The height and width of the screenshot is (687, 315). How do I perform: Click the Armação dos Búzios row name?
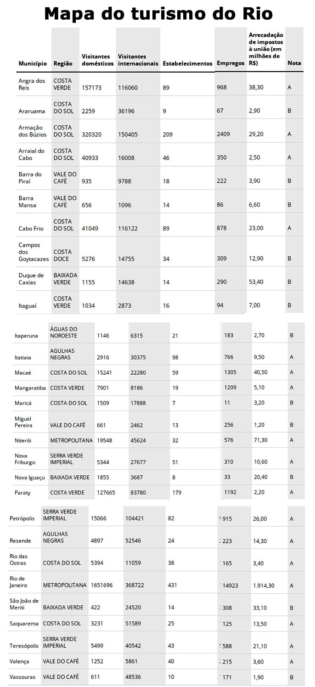(x=31, y=131)
